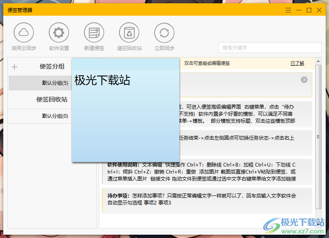
Task: Click in the keyword search field
Action: pyautogui.click(x=269, y=48)
